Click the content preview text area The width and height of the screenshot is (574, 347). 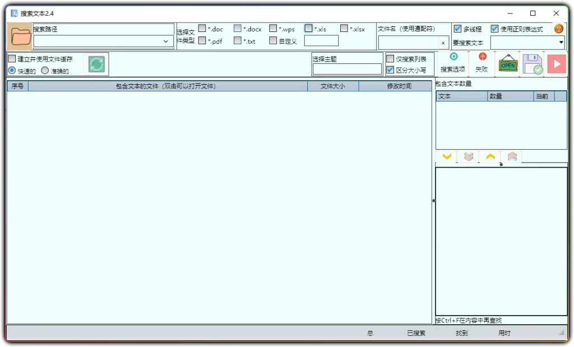[x=501, y=242]
